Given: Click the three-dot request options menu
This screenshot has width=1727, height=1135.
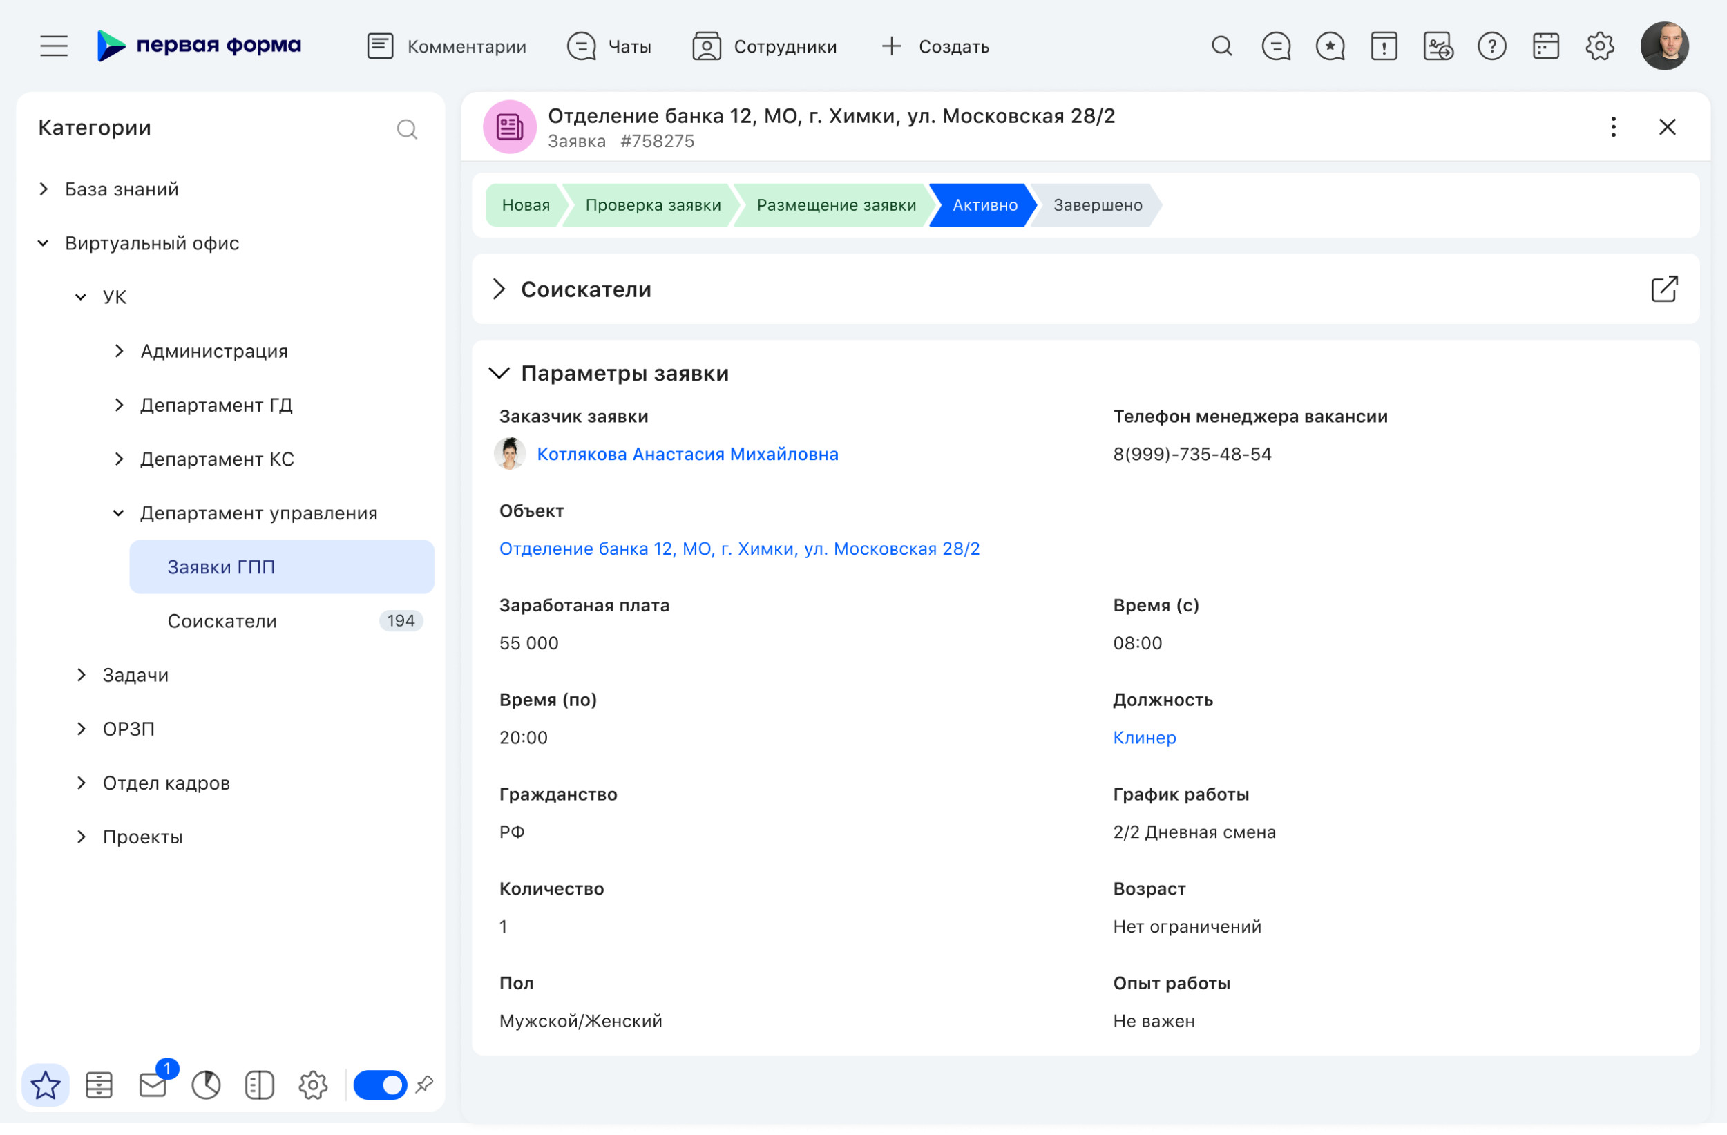Looking at the screenshot, I should [x=1613, y=127].
